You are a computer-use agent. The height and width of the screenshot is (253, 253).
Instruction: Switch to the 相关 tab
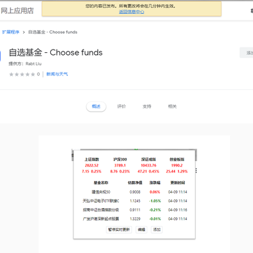point(172,106)
